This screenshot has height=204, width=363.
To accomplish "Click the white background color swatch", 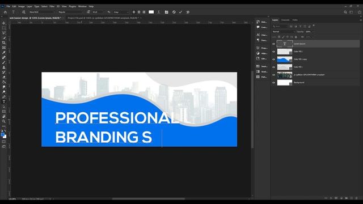I will pyautogui.click(x=5, y=137).
